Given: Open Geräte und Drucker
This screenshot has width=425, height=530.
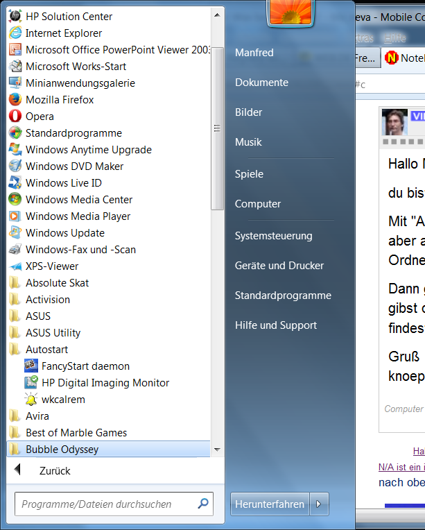Looking at the screenshot, I should [x=279, y=265].
